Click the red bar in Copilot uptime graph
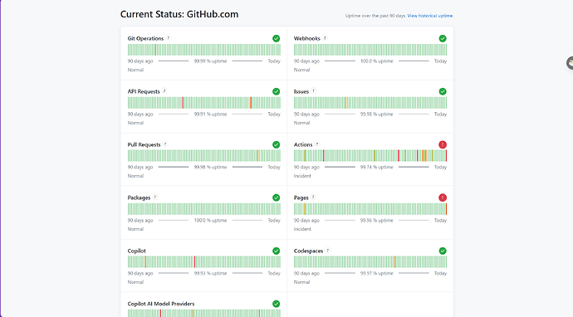573x317 pixels. pos(195,262)
